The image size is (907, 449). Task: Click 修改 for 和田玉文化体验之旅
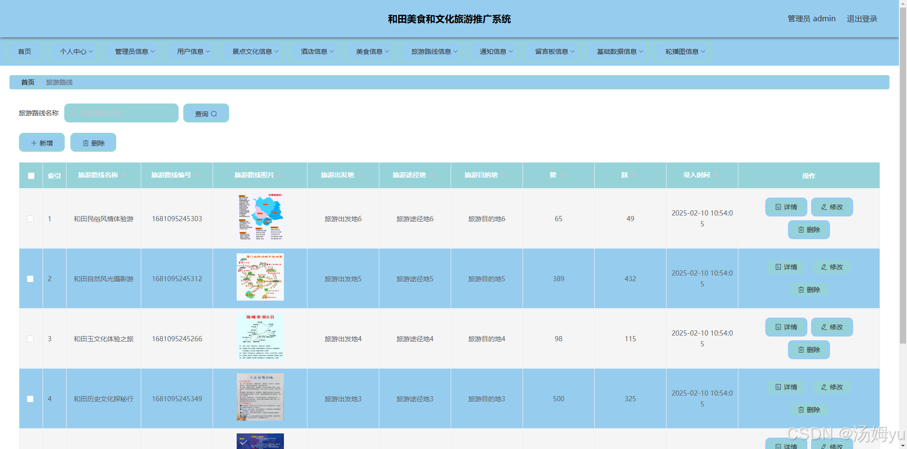click(832, 327)
